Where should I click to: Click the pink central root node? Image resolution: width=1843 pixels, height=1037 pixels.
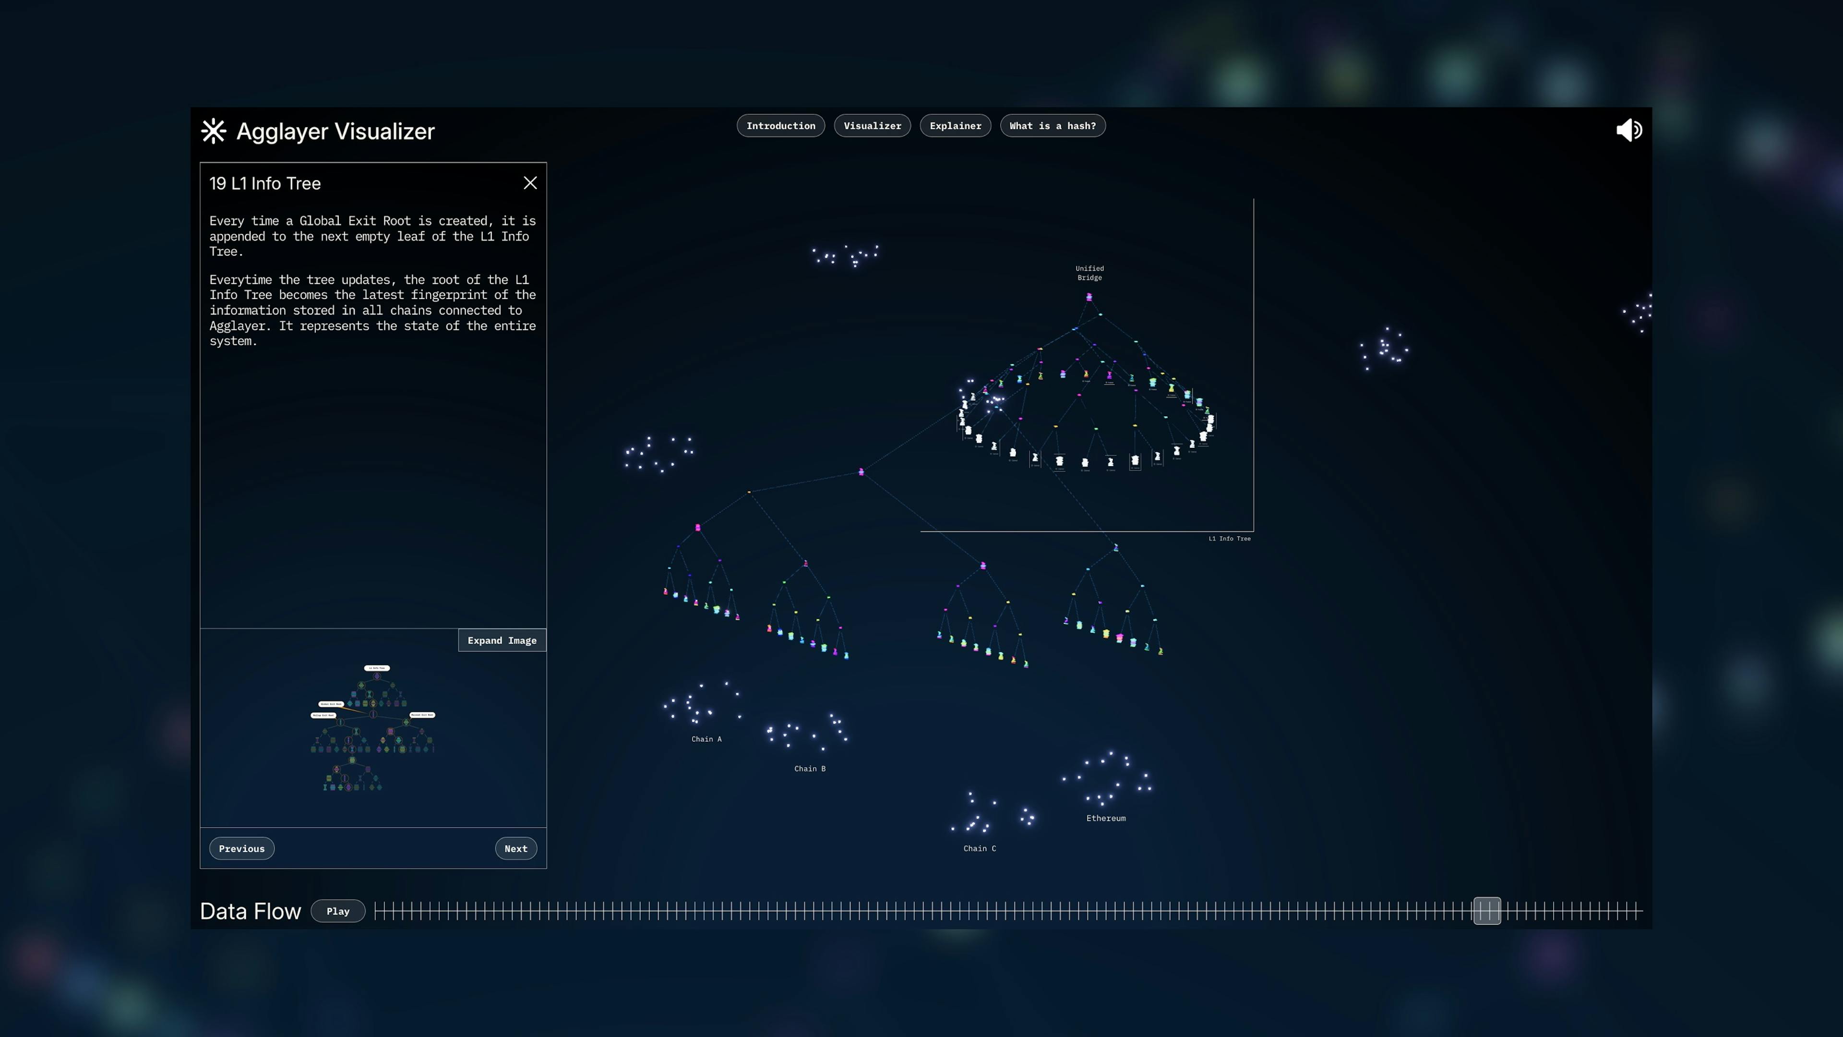pyautogui.click(x=861, y=471)
